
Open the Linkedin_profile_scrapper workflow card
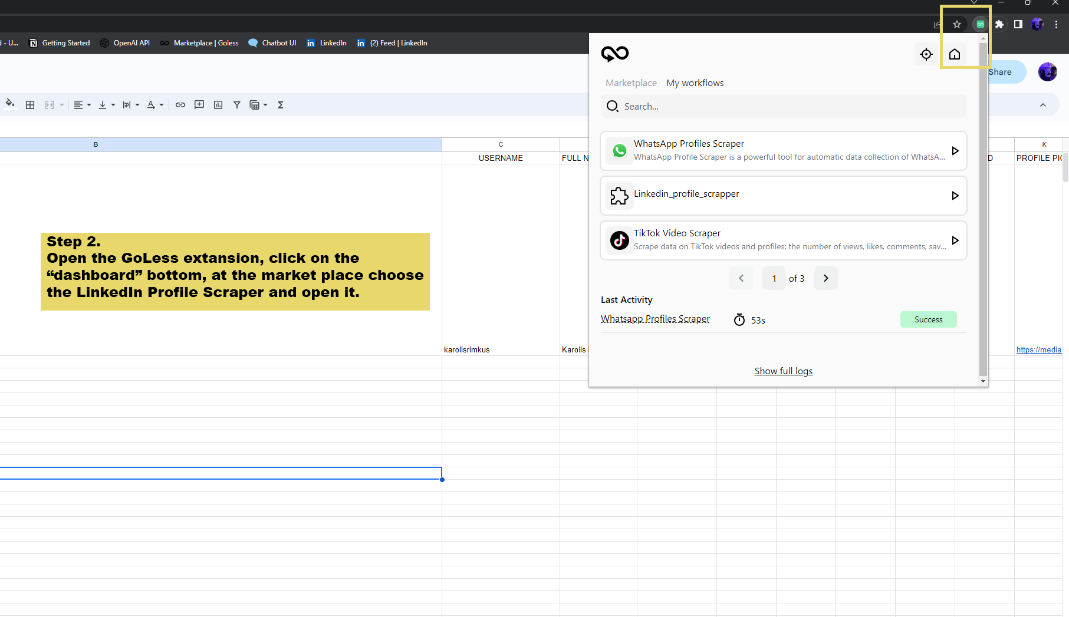coord(784,196)
